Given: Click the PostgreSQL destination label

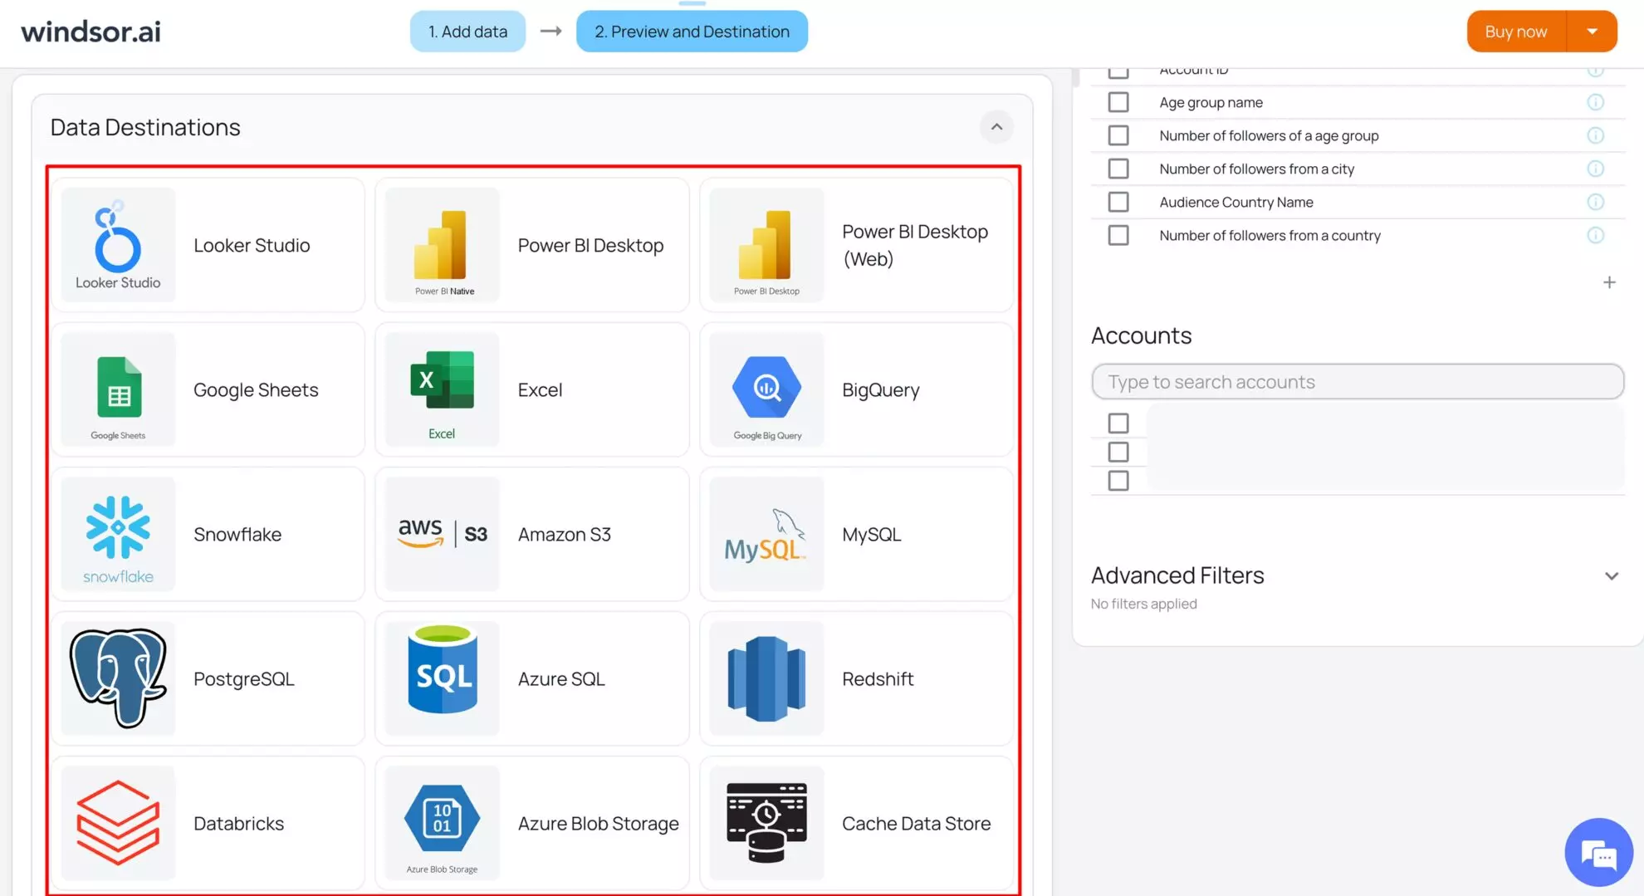Looking at the screenshot, I should point(243,678).
